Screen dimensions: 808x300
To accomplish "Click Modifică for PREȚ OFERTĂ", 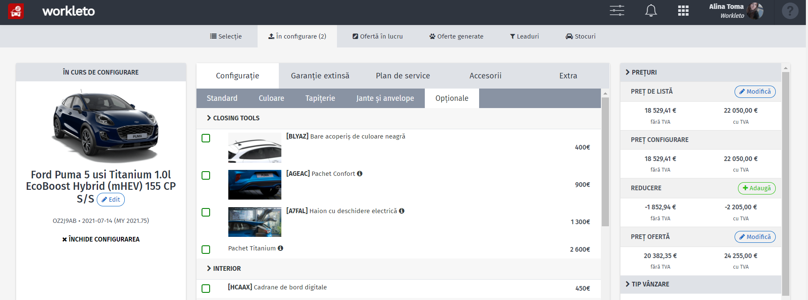I will point(755,237).
